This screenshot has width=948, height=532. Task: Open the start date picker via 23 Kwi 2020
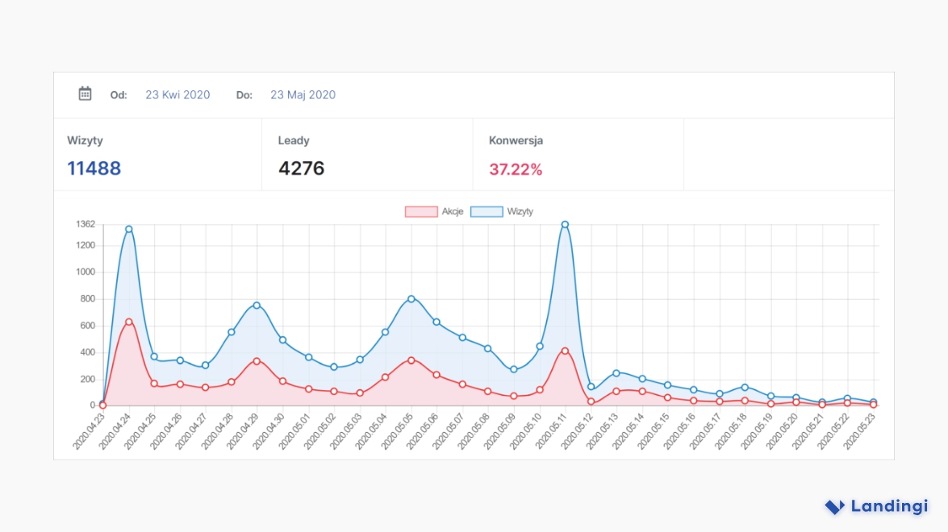click(177, 94)
